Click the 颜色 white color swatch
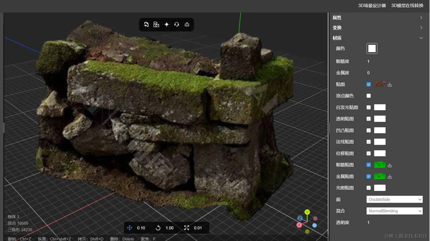 tap(372, 48)
